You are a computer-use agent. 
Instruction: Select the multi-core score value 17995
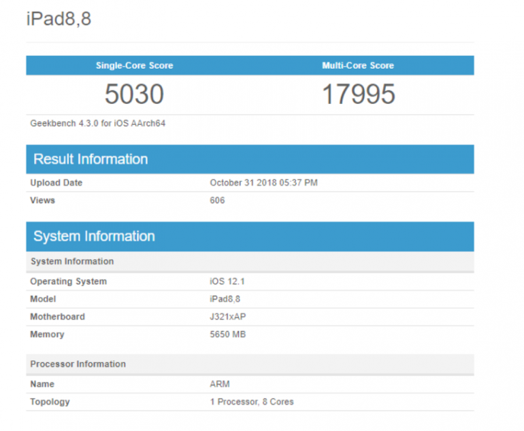point(358,94)
